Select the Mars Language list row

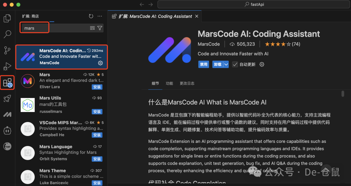tap(61, 153)
